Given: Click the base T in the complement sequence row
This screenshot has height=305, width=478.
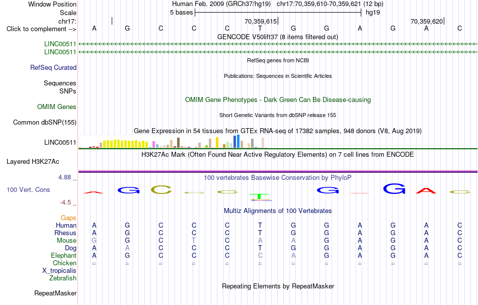Looking at the screenshot, I should [x=260, y=28].
